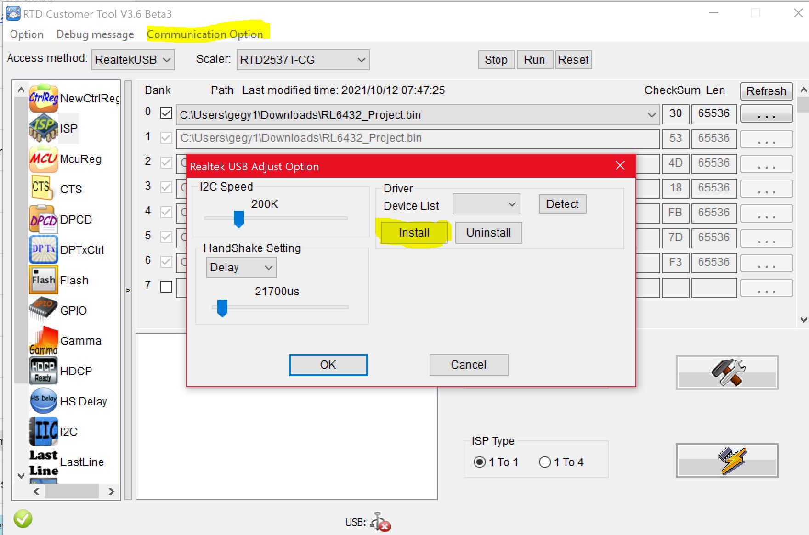This screenshot has height=535, width=809.
Task: Click the lightning bolt flash-program button
Action: tap(727, 461)
